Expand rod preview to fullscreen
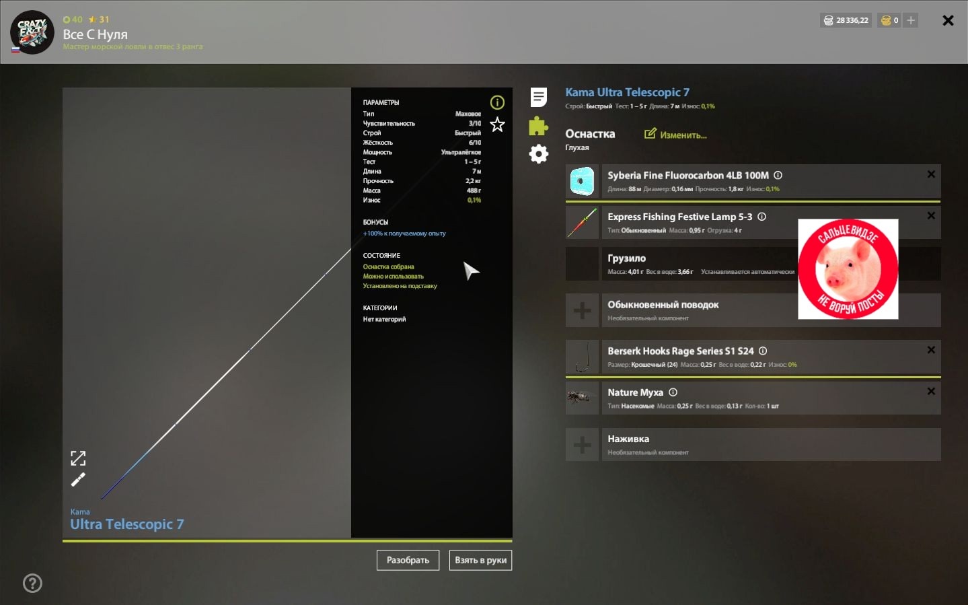Screen dimensions: 968x605 tap(78, 458)
